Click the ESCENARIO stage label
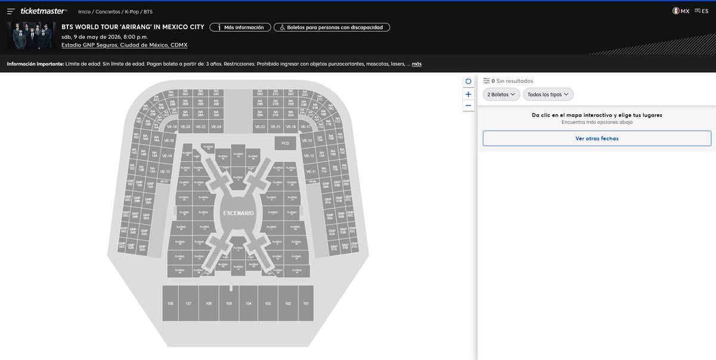The width and height of the screenshot is (716, 360). tap(239, 213)
